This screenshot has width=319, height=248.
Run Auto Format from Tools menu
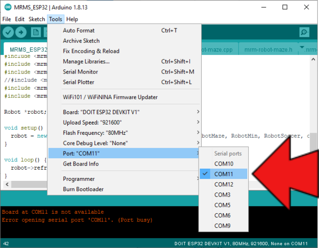click(x=79, y=30)
